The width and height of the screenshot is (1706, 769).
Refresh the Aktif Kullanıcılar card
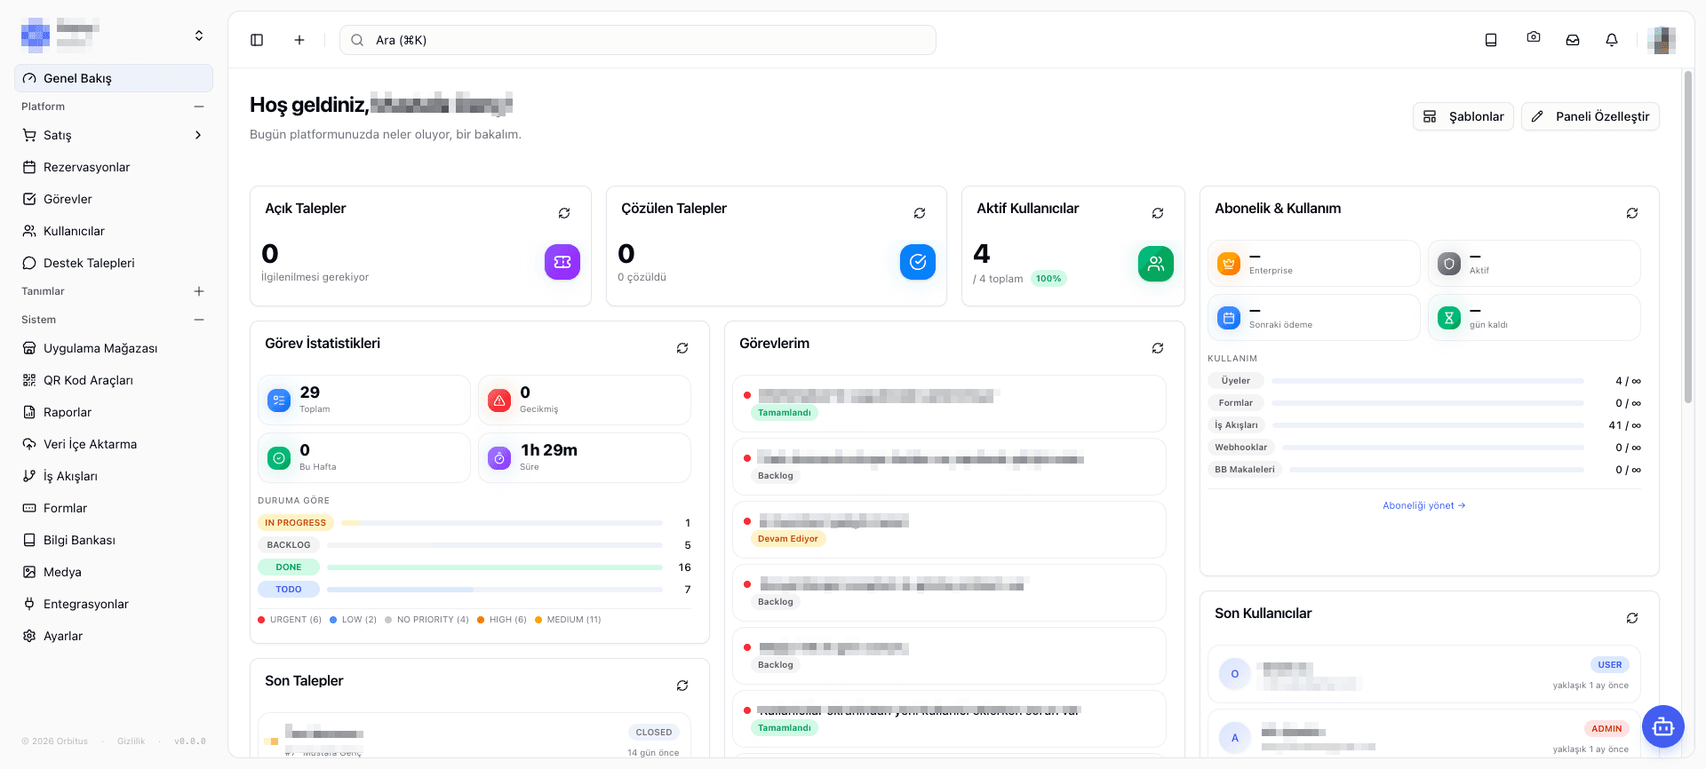point(1158,213)
